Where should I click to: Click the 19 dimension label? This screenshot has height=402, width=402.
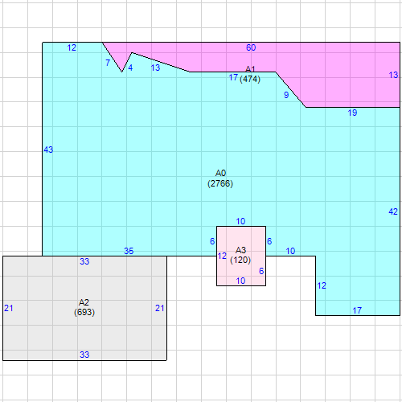click(352, 113)
